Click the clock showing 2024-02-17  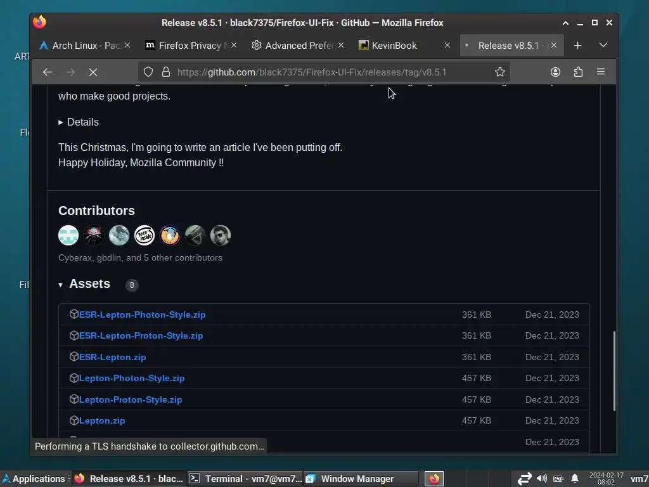tap(606, 479)
